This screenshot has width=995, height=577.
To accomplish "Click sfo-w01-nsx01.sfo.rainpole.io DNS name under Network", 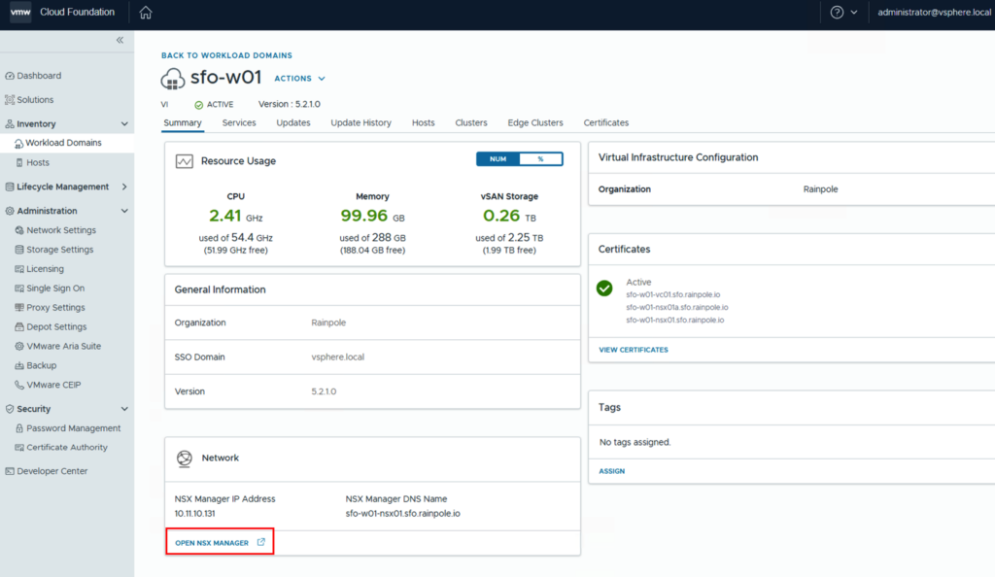I will [403, 514].
